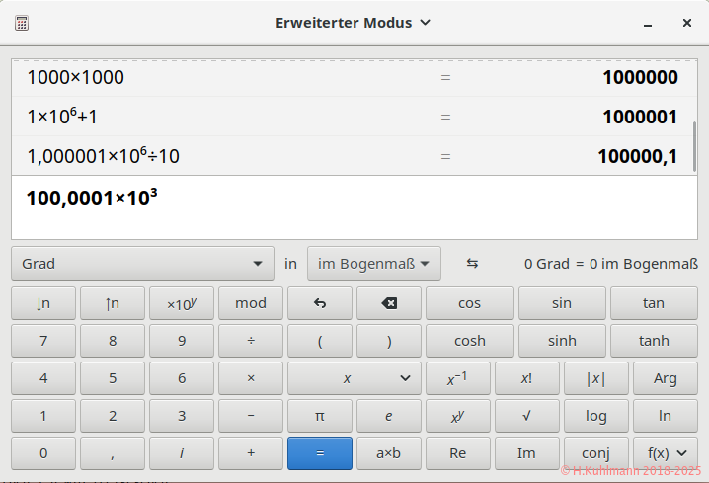Image resolution: width=709 pixels, height=483 pixels.
Task: Insert Euler's number e
Action: (389, 416)
